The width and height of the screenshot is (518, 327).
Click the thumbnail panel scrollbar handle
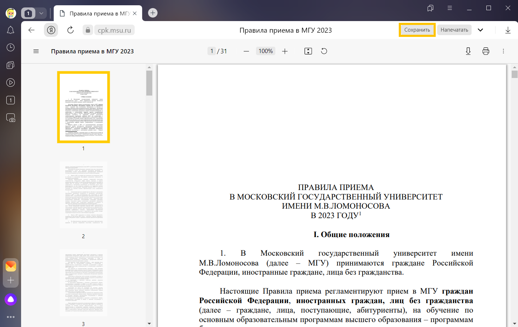(149, 83)
